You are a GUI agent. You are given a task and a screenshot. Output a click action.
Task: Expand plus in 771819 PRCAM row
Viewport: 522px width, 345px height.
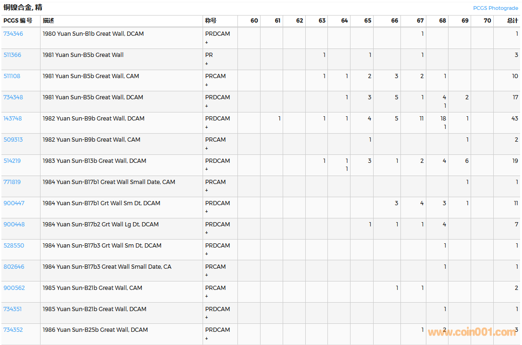pos(206,191)
